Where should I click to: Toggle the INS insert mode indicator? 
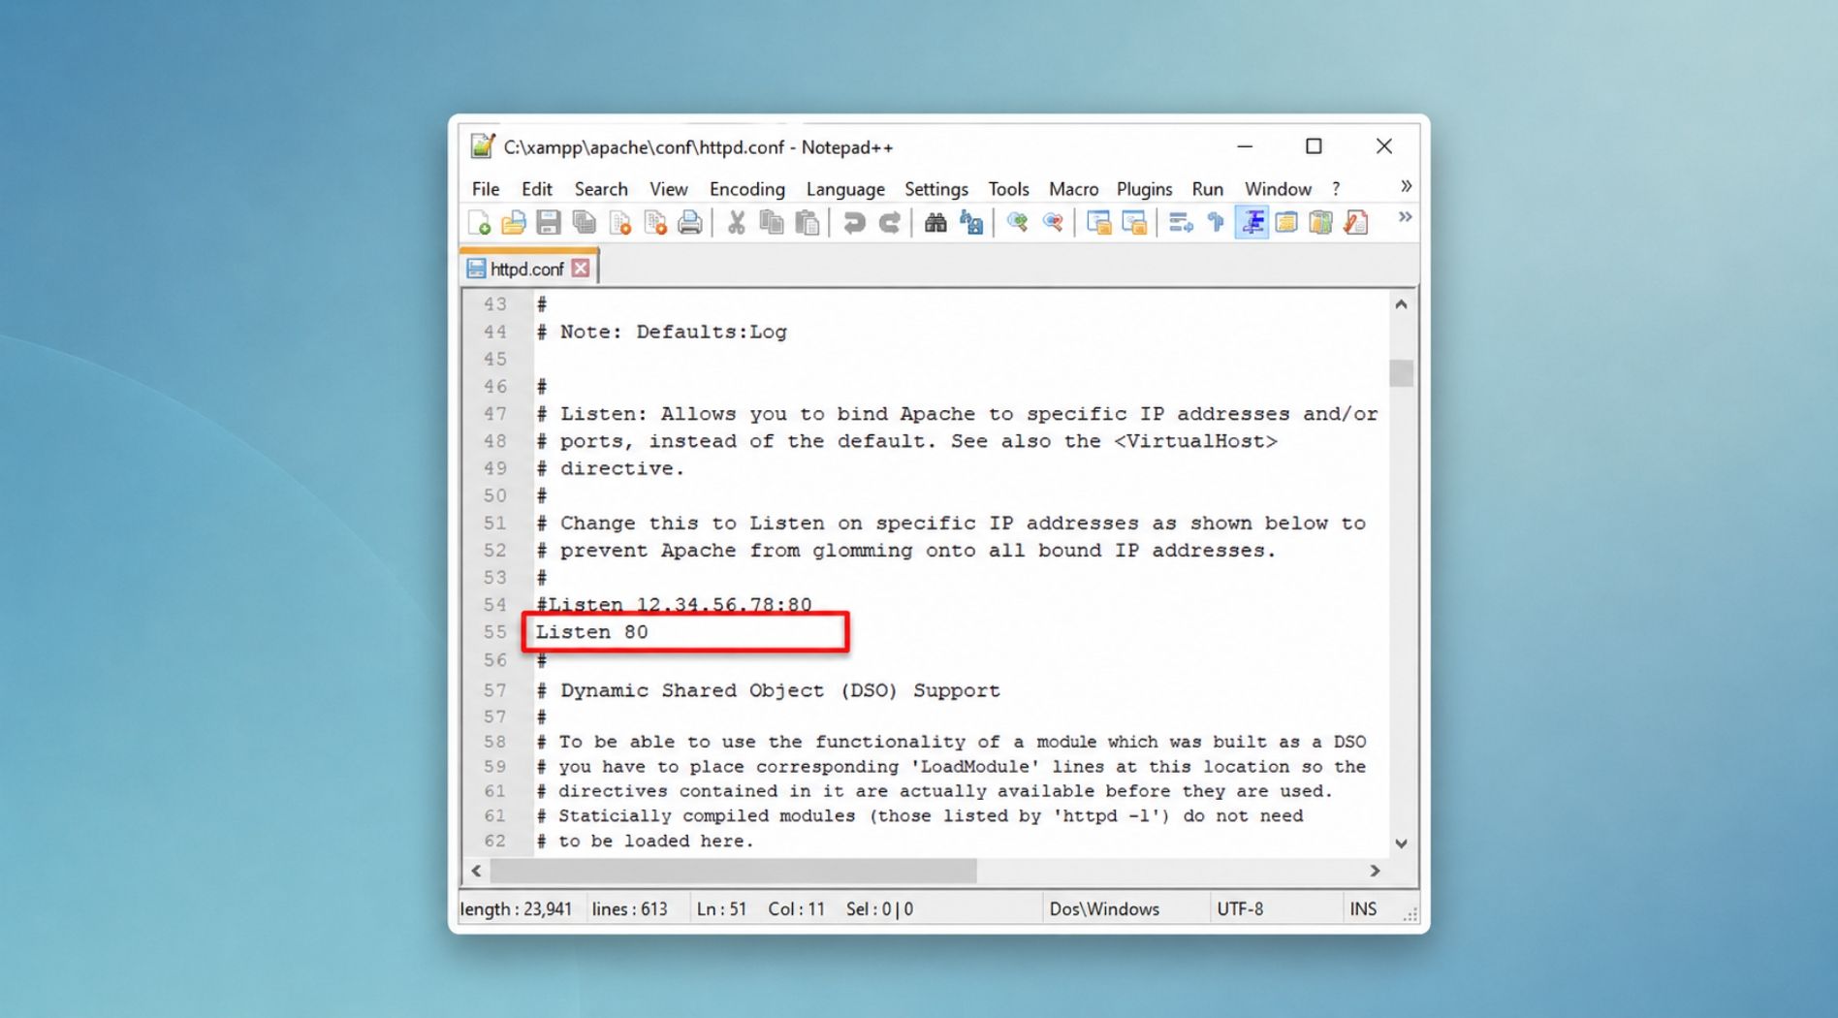click(x=1363, y=909)
